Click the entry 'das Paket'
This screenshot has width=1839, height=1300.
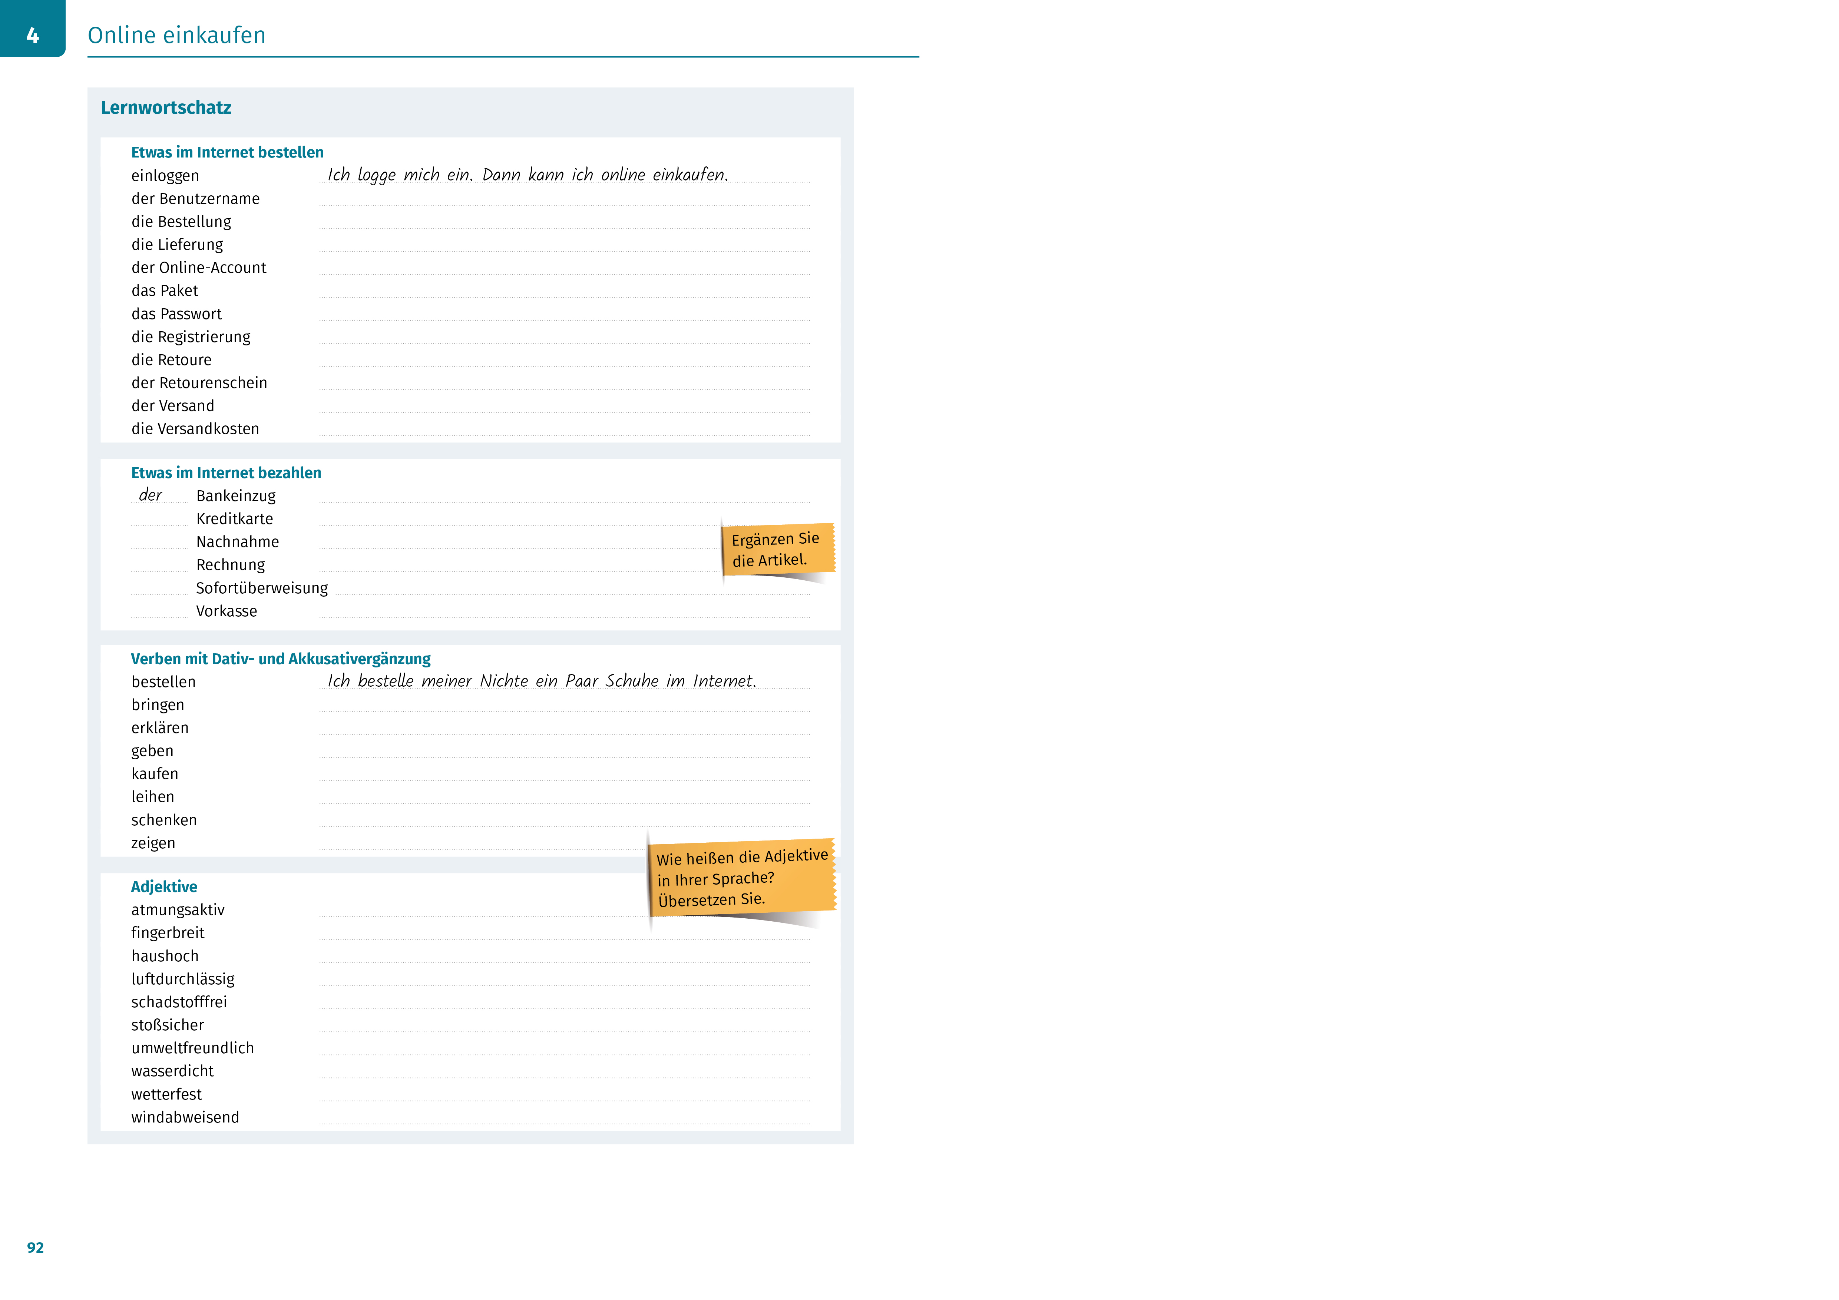tap(164, 291)
